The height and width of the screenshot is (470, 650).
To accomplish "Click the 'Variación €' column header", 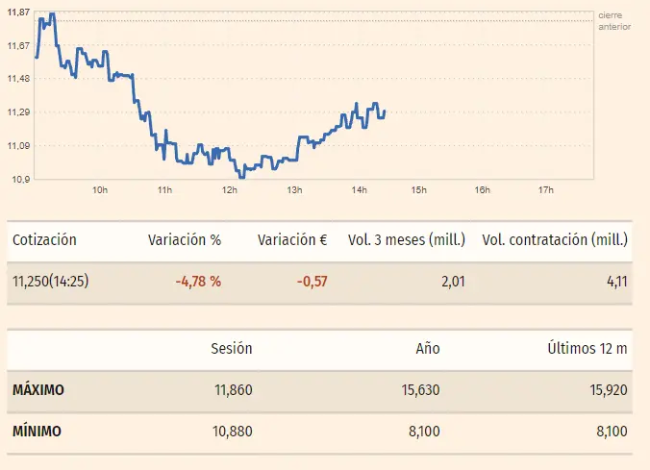I will click(292, 239).
